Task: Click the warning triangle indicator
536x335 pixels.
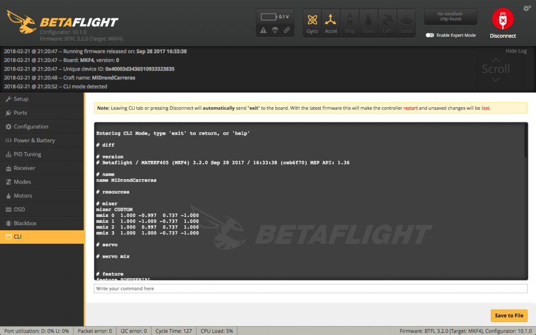Action: click(264, 30)
